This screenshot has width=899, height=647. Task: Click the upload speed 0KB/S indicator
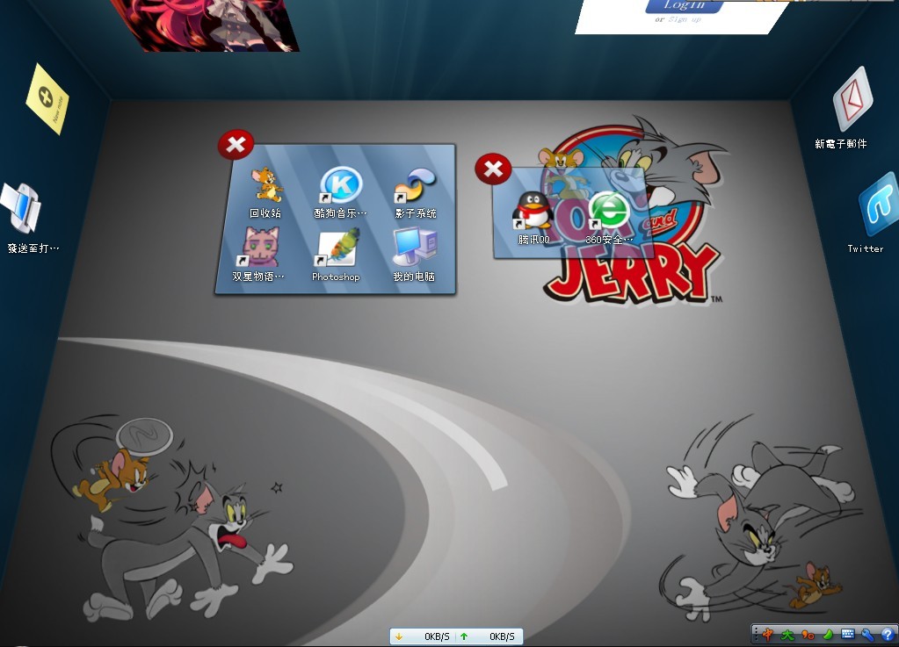pyautogui.click(x=502, y=636)
